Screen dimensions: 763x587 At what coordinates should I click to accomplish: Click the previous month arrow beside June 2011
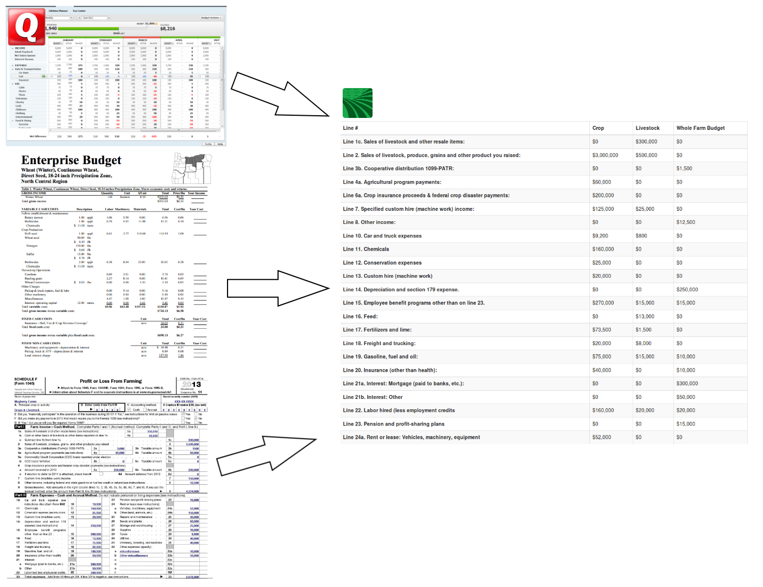pyautogui.click(x=80, y=18)
